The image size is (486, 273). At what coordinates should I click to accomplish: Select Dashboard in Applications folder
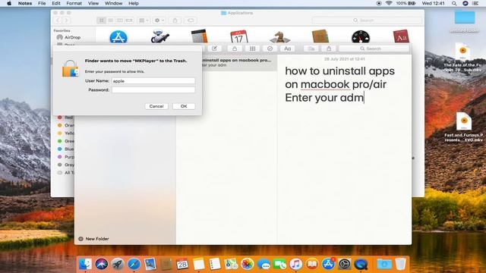[361, 37]
